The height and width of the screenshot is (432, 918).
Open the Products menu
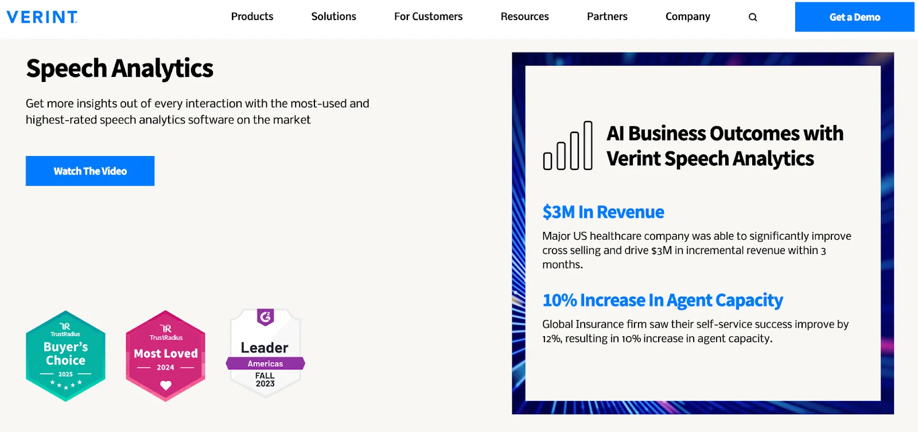(252, 17)
